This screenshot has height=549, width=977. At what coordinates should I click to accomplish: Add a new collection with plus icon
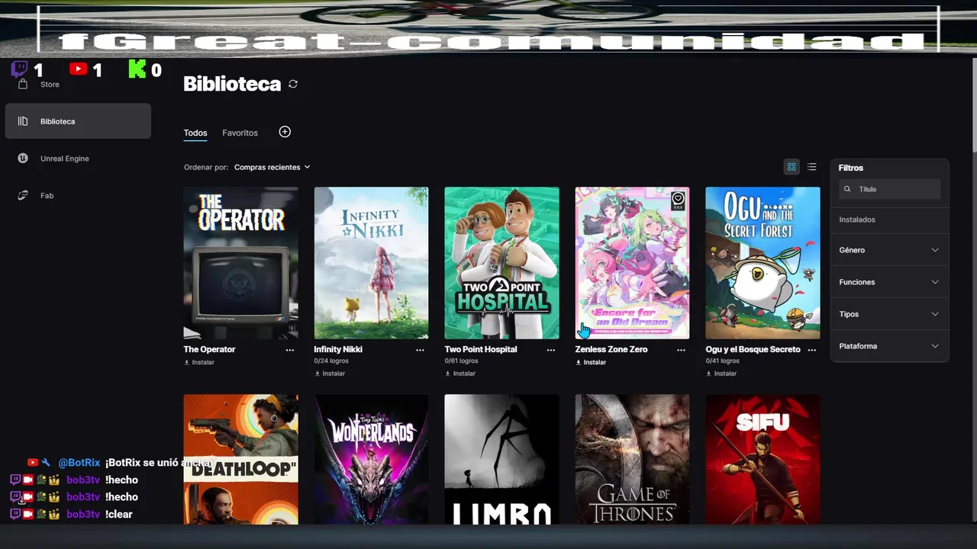(285, 132)
